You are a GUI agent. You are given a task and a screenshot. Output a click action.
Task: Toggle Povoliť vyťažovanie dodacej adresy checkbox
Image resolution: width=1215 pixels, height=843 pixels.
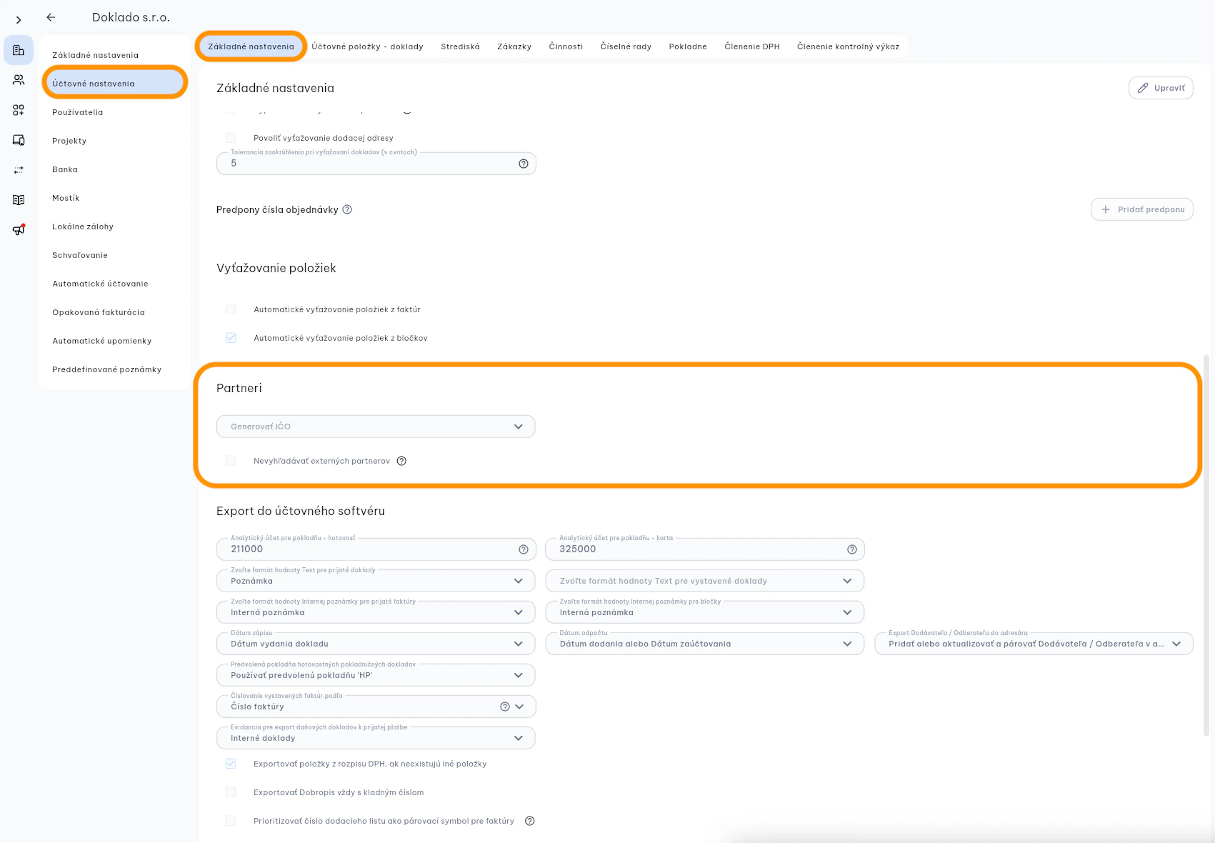click(x=231, y=138)
